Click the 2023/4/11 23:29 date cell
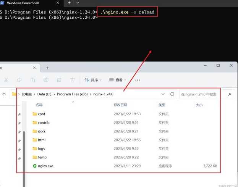Image resolution: width=238 pixels, height=187 pixels. [x=127, y=166]
